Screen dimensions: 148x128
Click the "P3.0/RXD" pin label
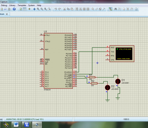pyautogui.click(x=68, y=72)
